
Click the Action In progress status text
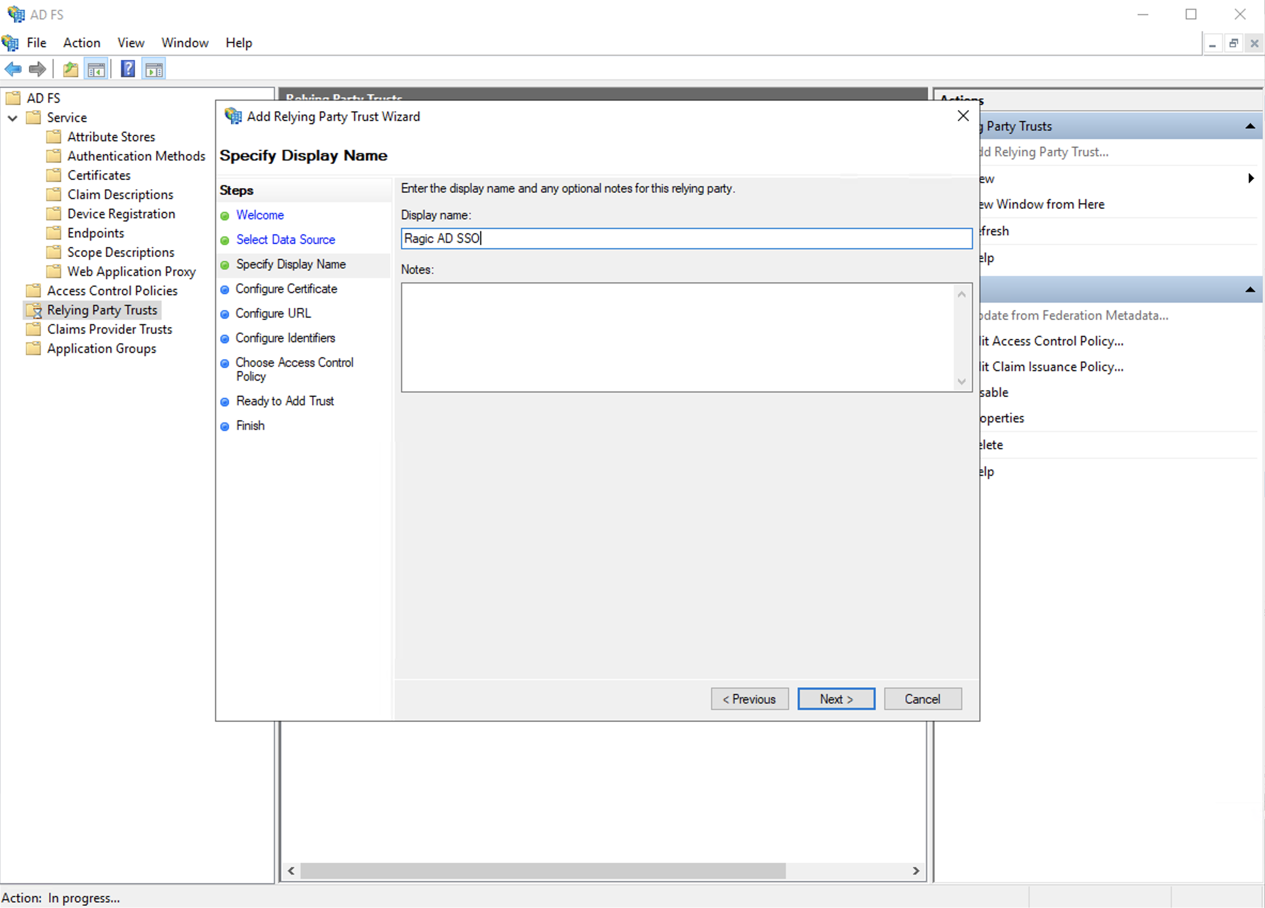(61, 898)
